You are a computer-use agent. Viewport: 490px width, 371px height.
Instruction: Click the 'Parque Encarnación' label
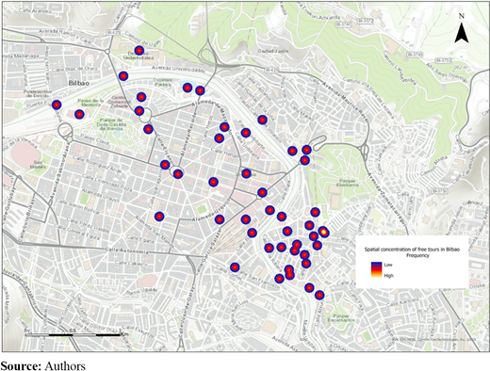coord(341,318)
